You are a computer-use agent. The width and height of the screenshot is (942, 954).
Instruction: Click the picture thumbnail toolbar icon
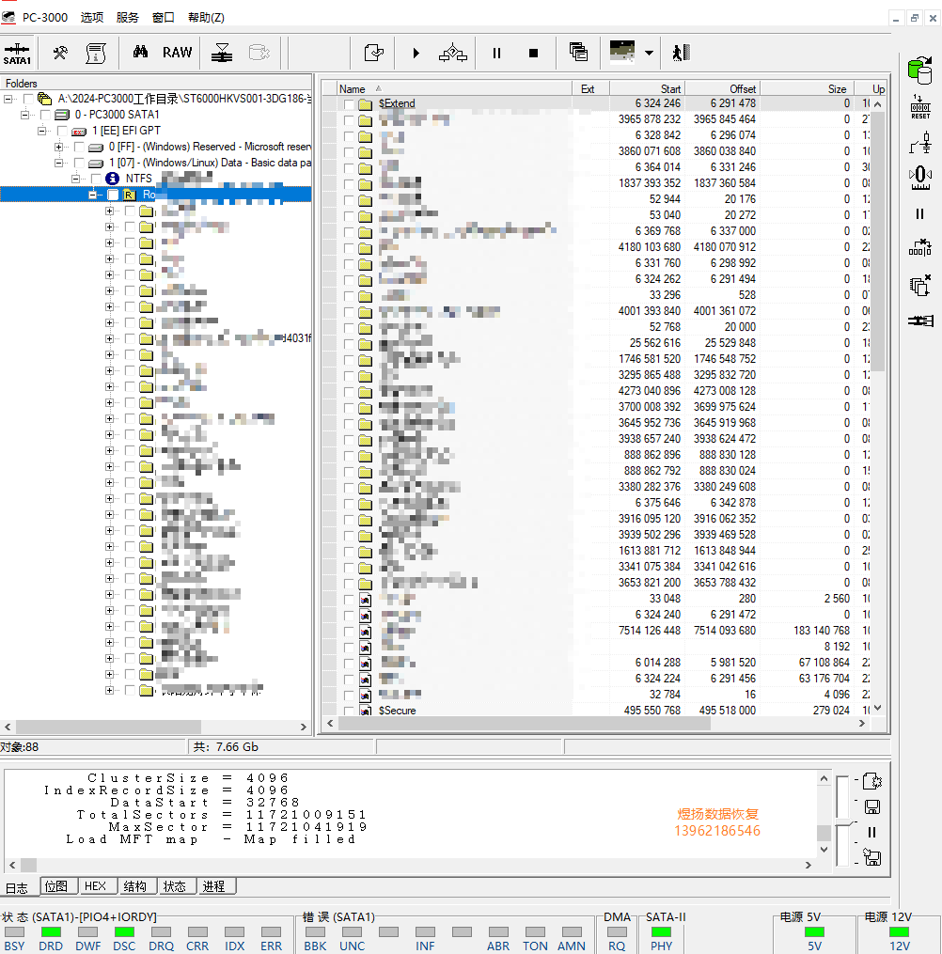tap(622, 52)
